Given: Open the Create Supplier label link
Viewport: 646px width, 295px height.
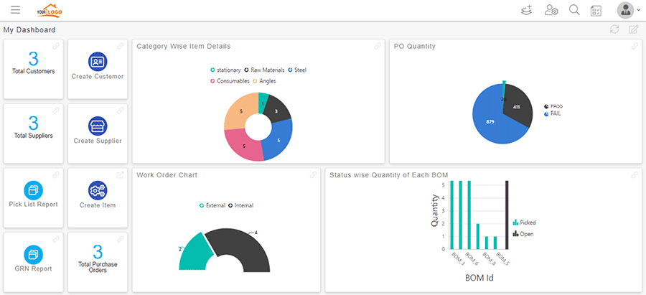Looking at the screenshot, I should coord(98,141).
